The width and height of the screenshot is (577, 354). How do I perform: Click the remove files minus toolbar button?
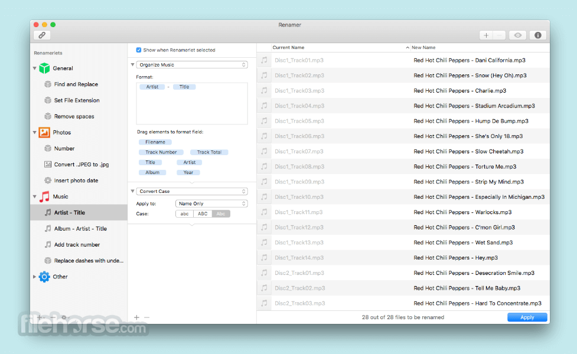coord(499,35)
